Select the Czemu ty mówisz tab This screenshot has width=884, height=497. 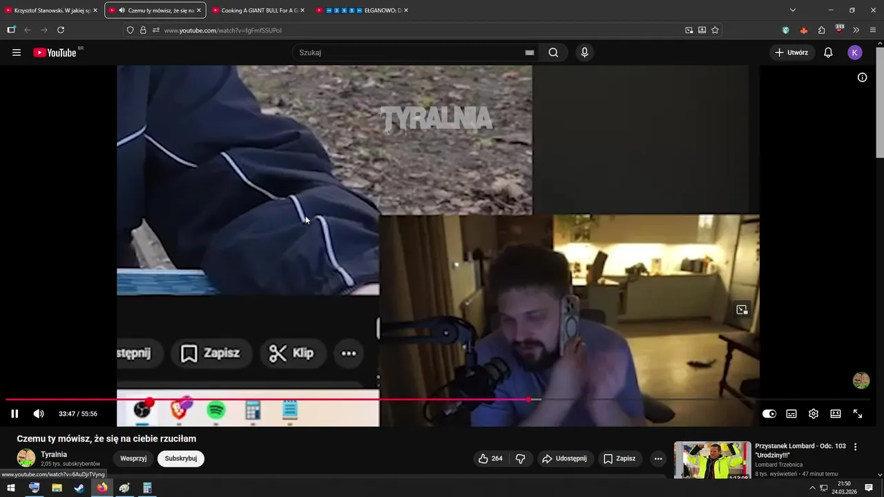click(155, 10)
